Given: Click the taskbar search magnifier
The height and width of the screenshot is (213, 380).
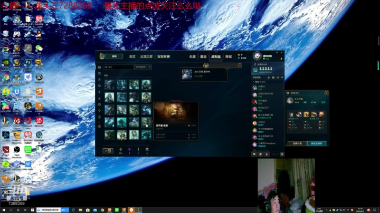Looking at the screenshot, I should [x=11, y=210].
